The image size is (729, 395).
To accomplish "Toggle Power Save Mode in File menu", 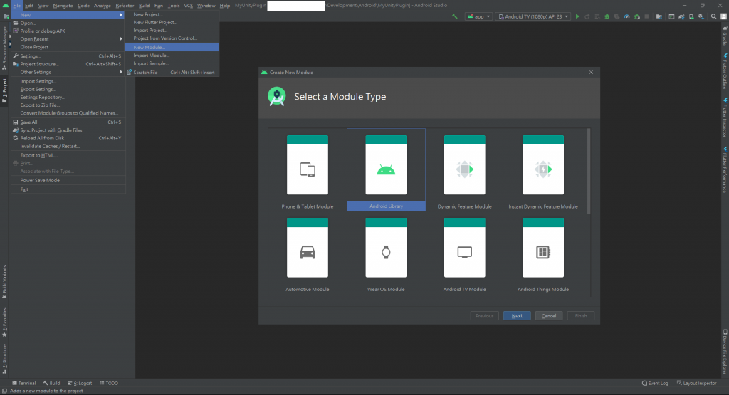I will (x=68, y=180).
